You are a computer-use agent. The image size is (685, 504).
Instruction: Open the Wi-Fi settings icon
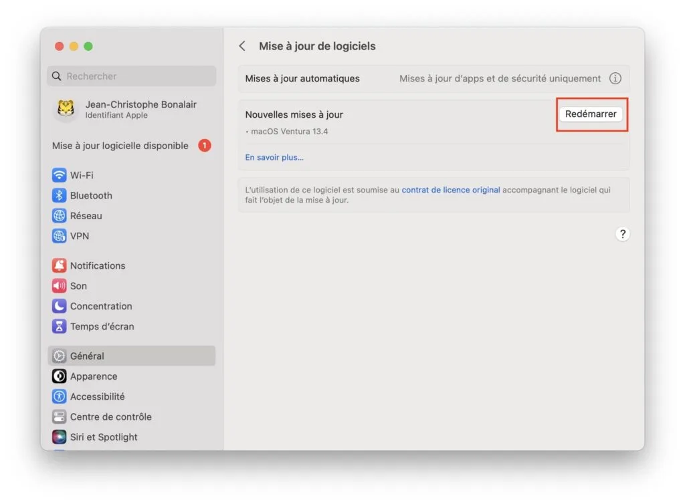60,174
